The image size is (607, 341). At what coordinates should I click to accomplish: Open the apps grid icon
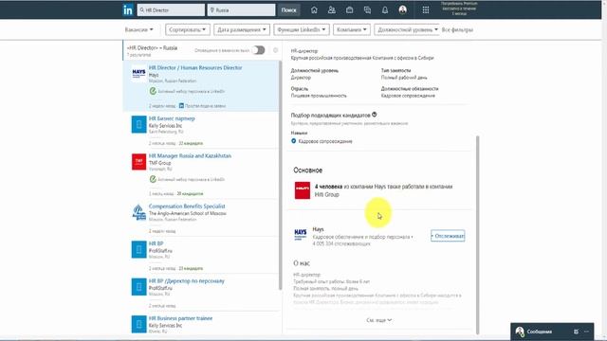tap(426, 10)
